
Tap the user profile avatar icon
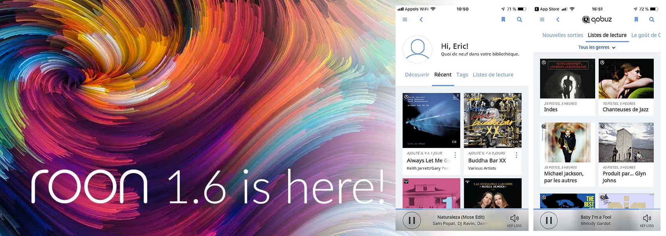pyautogui.click(x=418, y=49)
